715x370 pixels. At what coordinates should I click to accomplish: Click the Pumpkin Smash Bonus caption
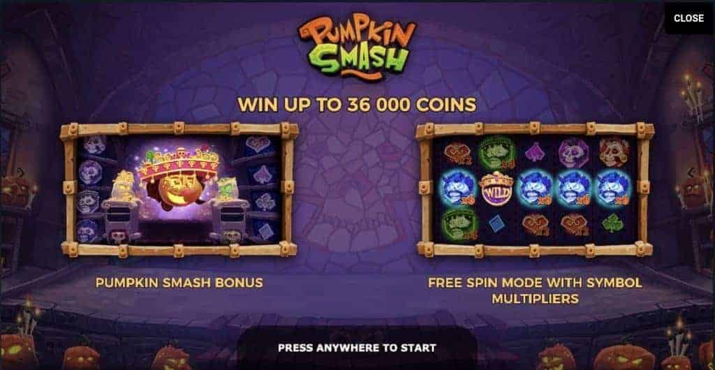pyautogui.click(x=179, y=283)
